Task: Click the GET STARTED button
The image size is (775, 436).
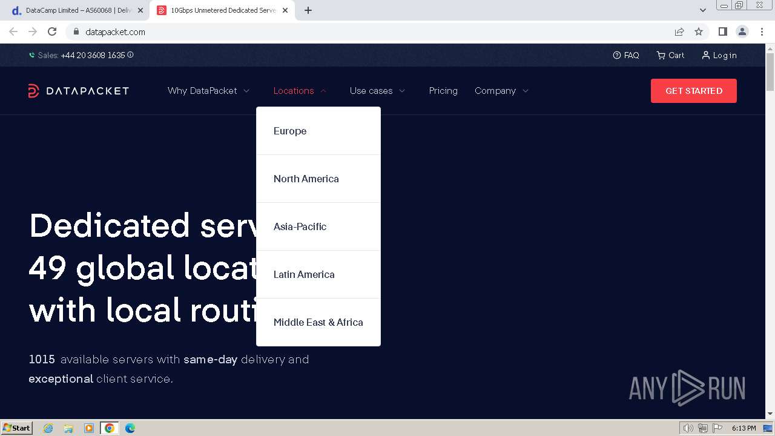Action: [x=694, y=91]
